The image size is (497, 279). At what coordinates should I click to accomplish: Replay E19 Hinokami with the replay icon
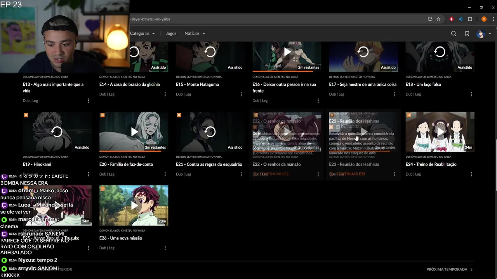57,132
